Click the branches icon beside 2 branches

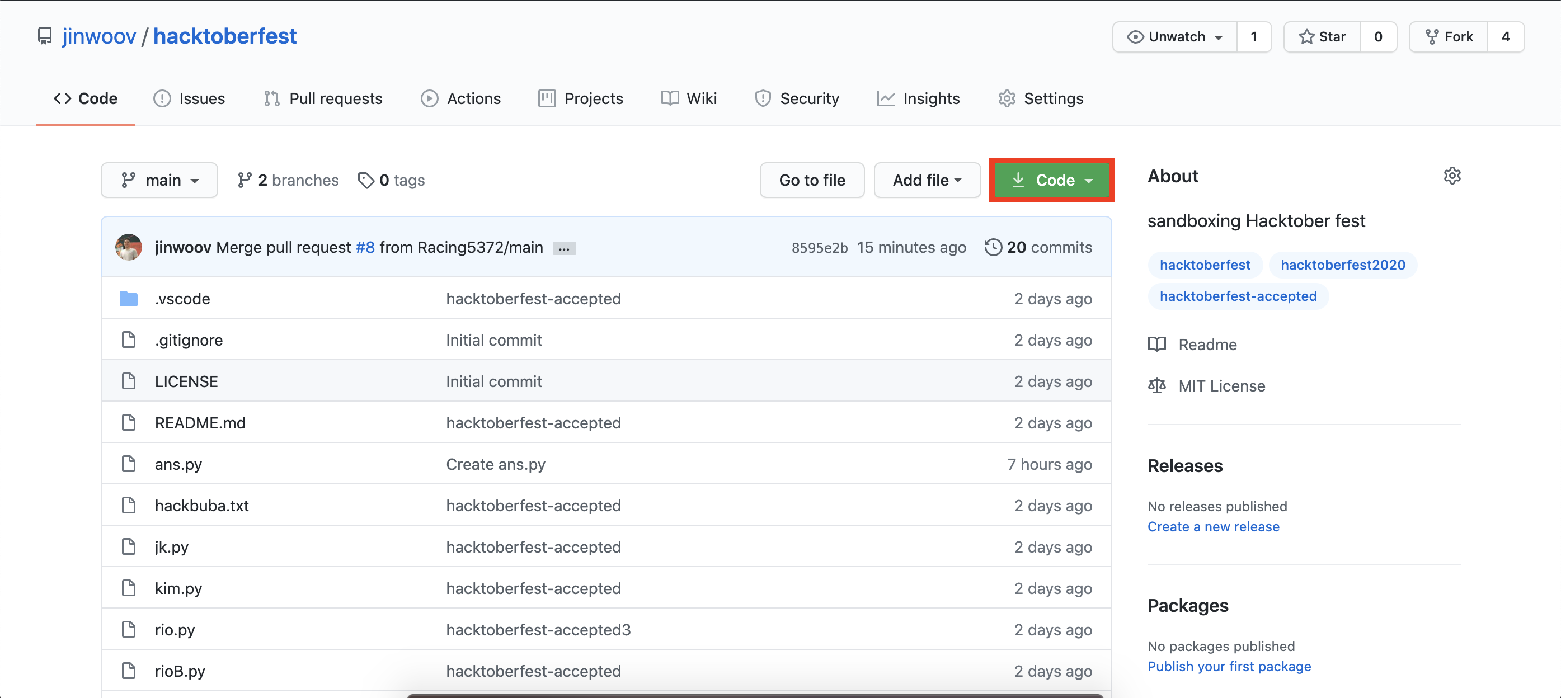[244, 181]
